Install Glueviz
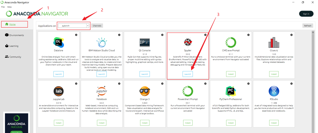This screenshot has width=318, height=133. [x=274, y=74]
